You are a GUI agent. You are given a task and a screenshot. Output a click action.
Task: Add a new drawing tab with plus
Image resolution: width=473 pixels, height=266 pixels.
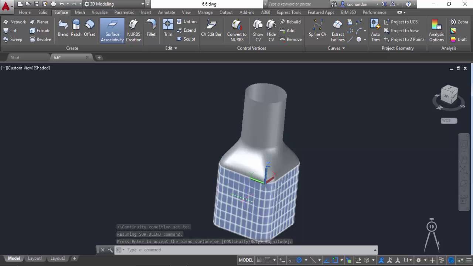[99, 58]
